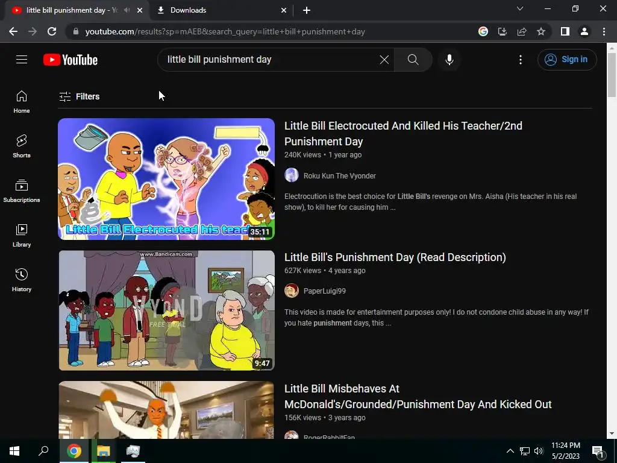This screenshot has width=617, height=463.
Task: Open Little Bill Electrocuted thumbnail
Action: pos(166,178)
